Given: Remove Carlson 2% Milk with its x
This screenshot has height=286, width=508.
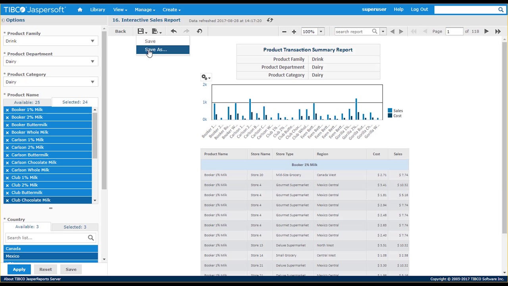Looking at the screenshot, I should 7,148.
